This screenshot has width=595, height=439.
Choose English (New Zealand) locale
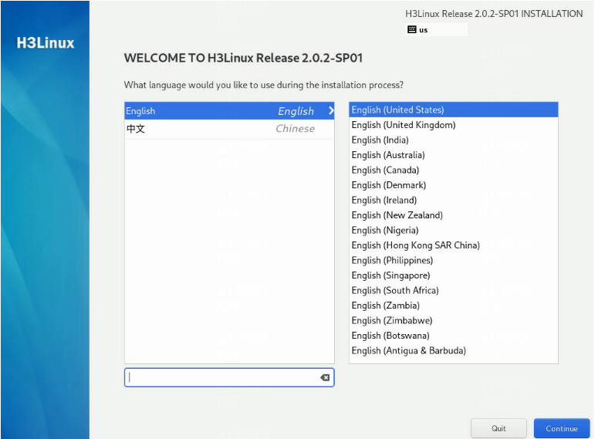(x=454, y=215)
